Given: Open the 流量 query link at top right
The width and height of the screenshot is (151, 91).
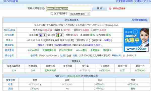Looking at the screenshot, I should [x=124, y=1].
